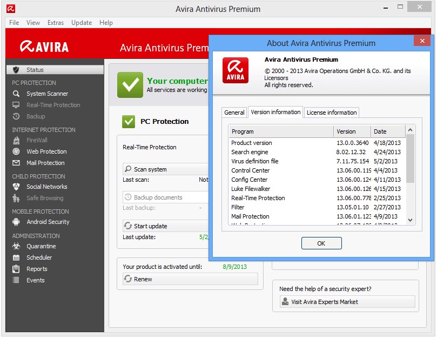Click the Events list icon

(16, 280)
